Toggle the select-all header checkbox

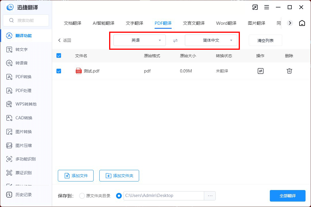[59, 56]
